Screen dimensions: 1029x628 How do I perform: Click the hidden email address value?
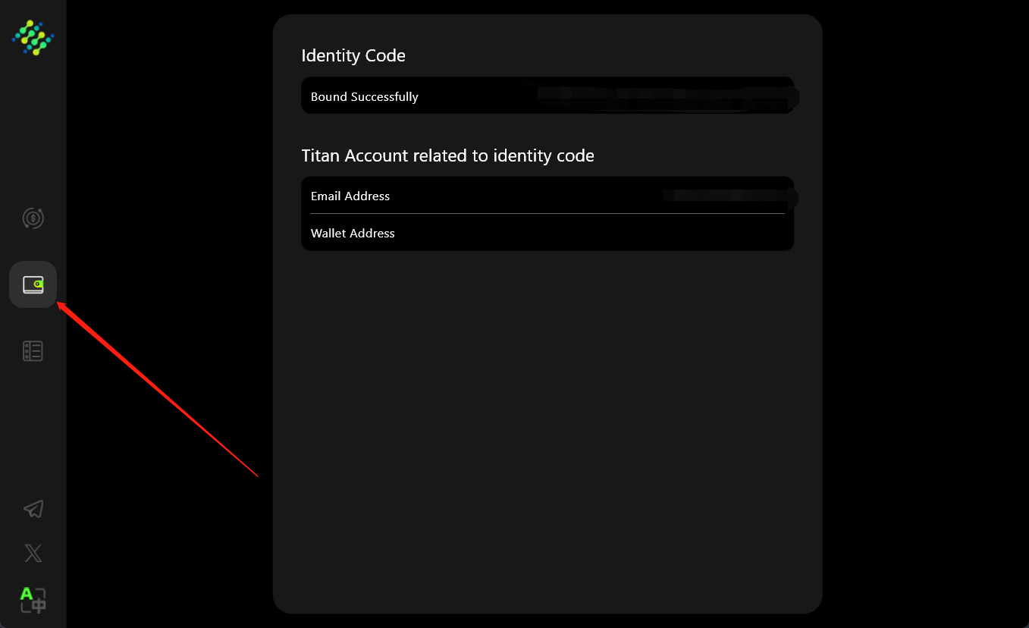coord(724,196)
